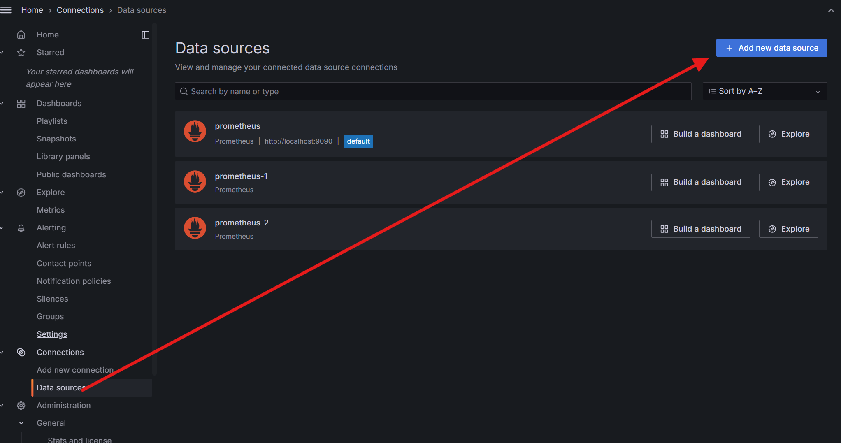Open the Sort by A–Z dropdown
841x443 pixels.
pos(765,91)
